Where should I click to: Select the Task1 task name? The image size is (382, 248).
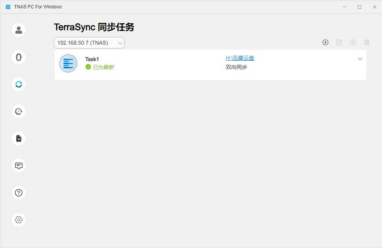click(92, 59)
